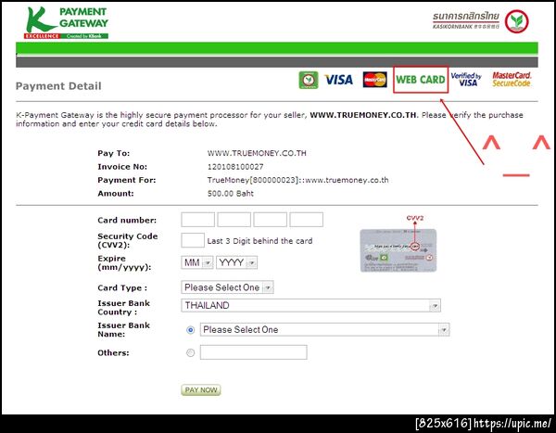Click the fourth card number field
The height and width of the screenshot is (433, 556).
tap(307, 220)
